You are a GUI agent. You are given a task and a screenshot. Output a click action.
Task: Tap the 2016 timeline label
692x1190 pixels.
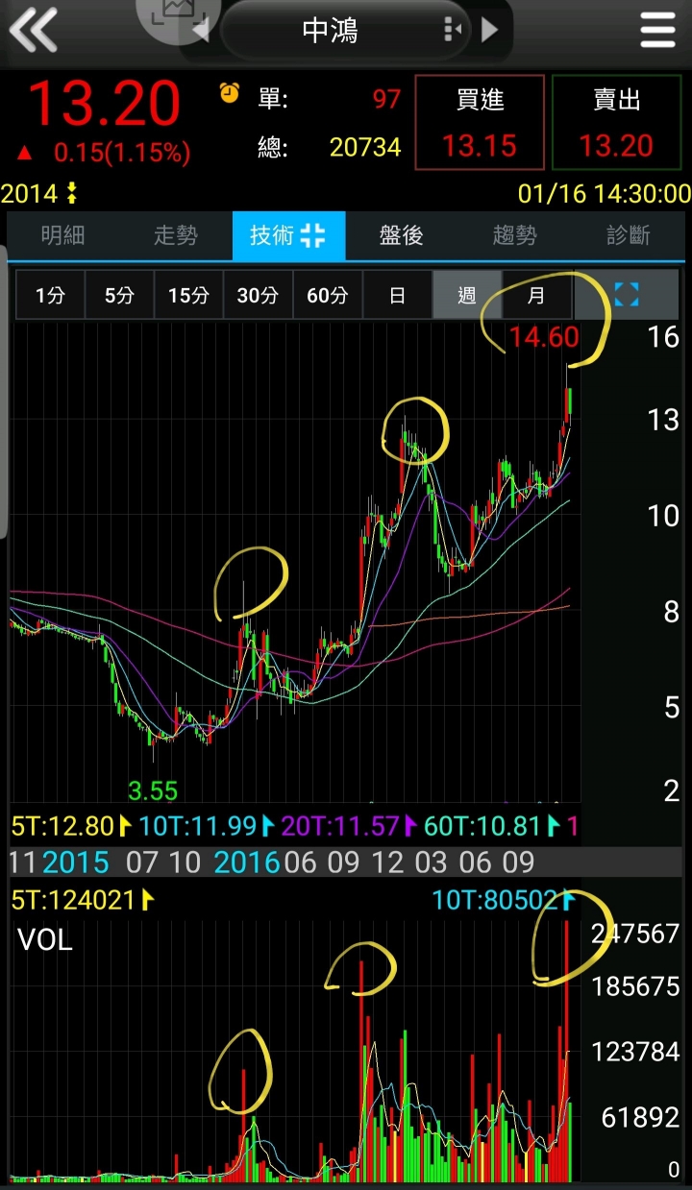(x=247, y=862)
